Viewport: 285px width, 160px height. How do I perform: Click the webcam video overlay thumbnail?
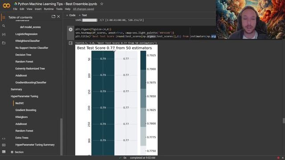250,20
